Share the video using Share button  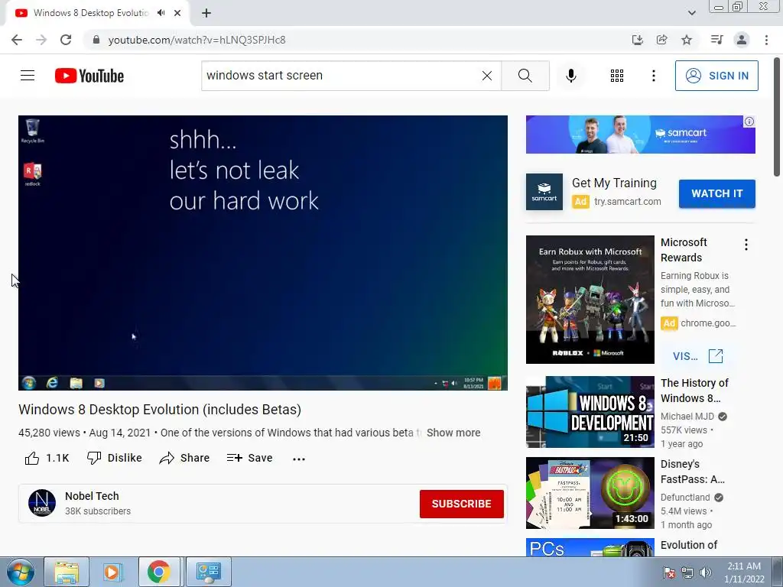184,458
